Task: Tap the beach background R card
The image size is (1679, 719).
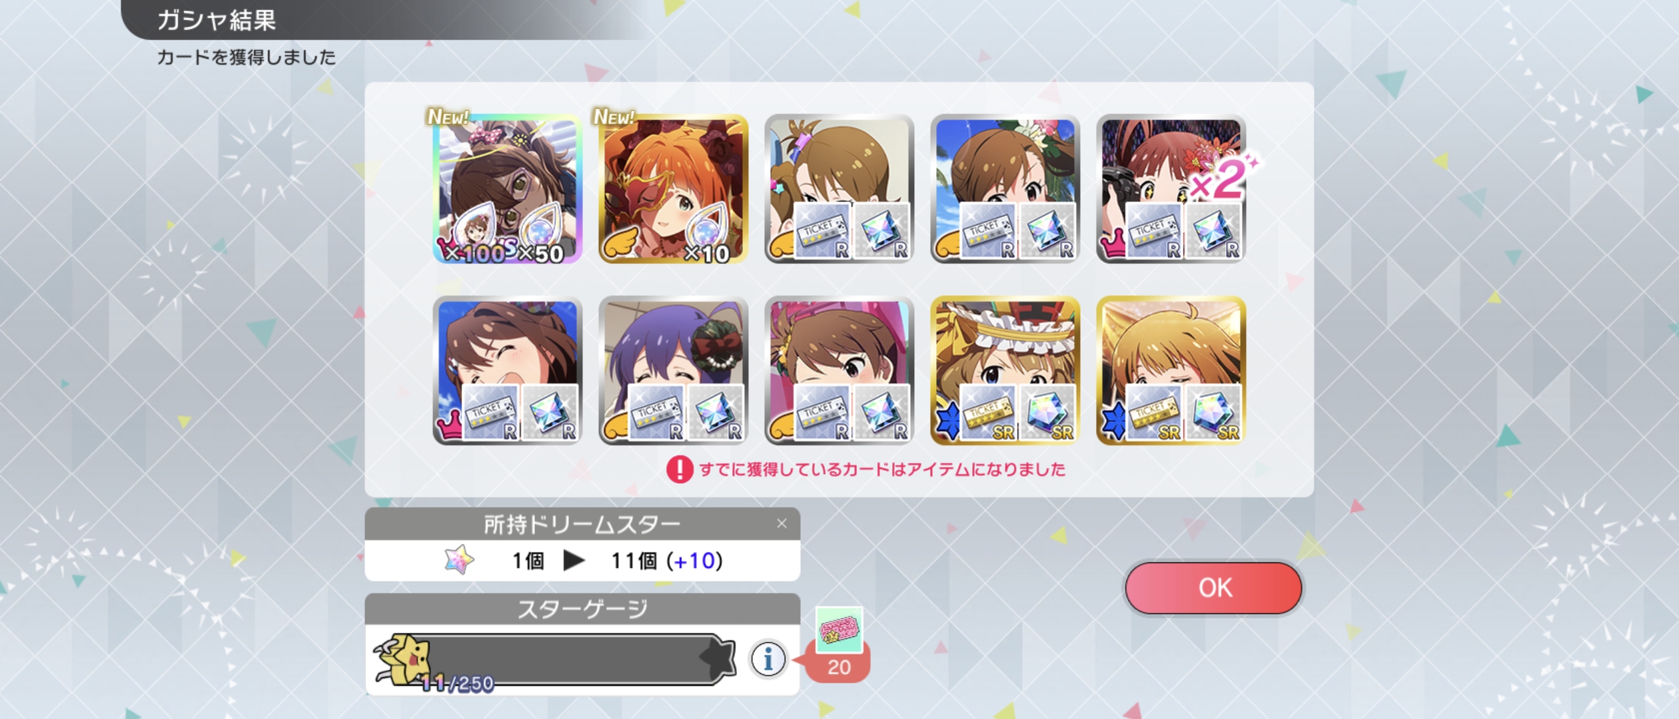Action: click(1005, 189)
